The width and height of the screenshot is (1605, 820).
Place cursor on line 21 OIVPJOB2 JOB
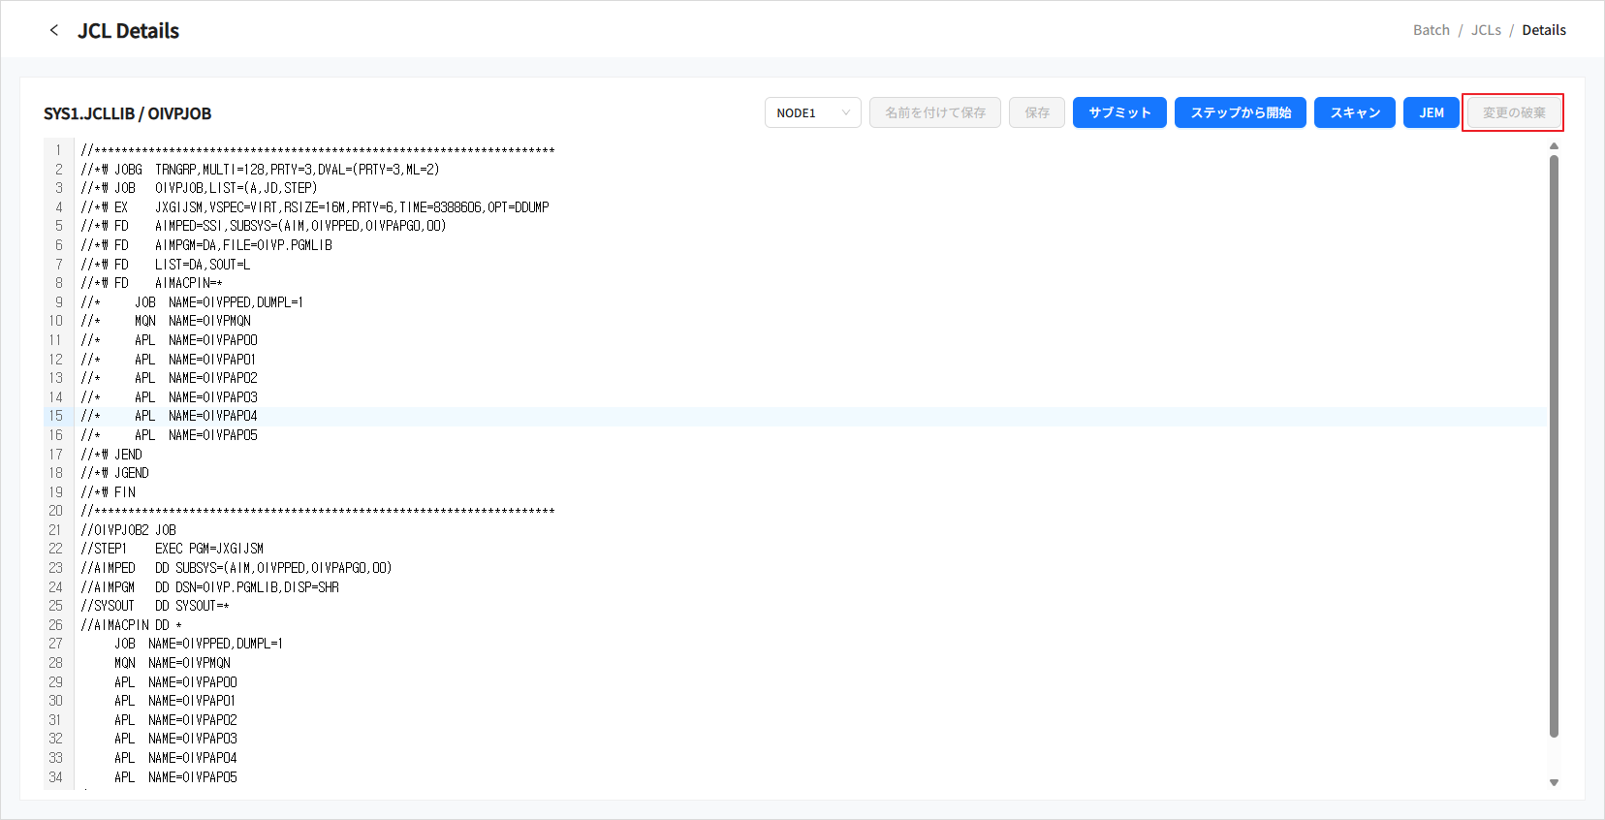click(x=129, y=530)
